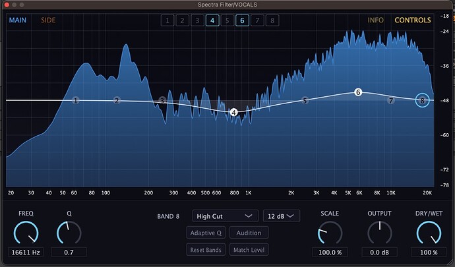Click Reset Bands button
The height and width of the screenshot is (267, 455).
(206, 250)
